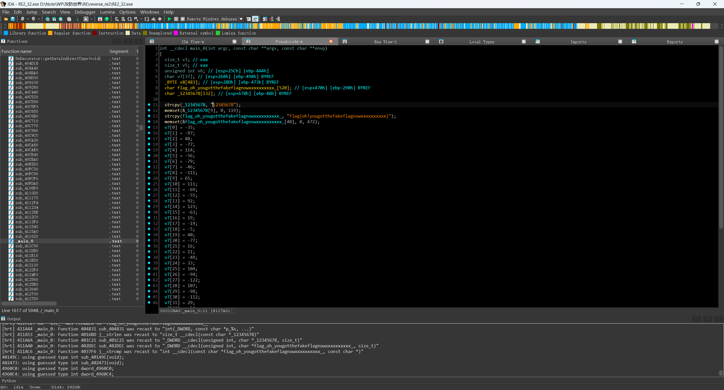Toggle breakpoint dot on pseudocode line 46

click(149, 302)
